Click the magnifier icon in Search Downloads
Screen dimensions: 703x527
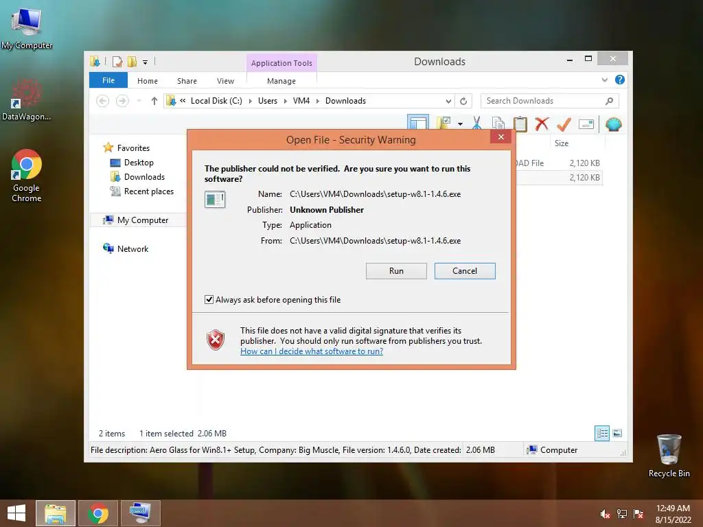tap(610, 101)
